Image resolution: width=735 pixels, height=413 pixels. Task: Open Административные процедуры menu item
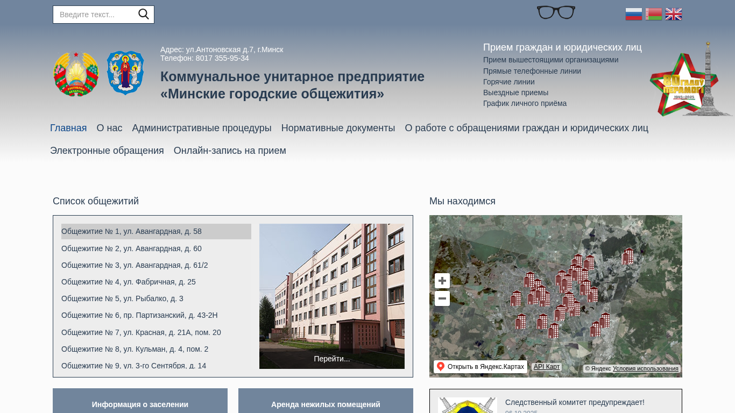(x=202, y=128)
